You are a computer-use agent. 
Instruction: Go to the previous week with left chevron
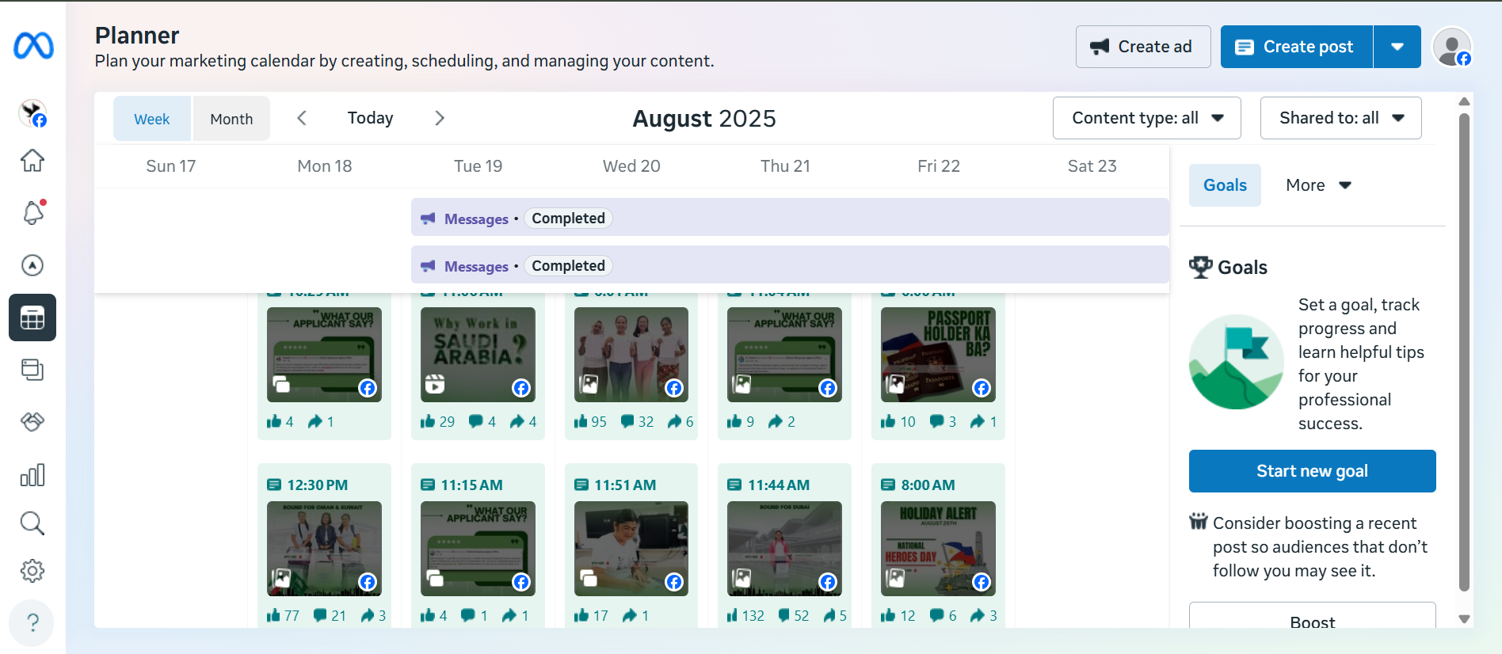[302, 118]
